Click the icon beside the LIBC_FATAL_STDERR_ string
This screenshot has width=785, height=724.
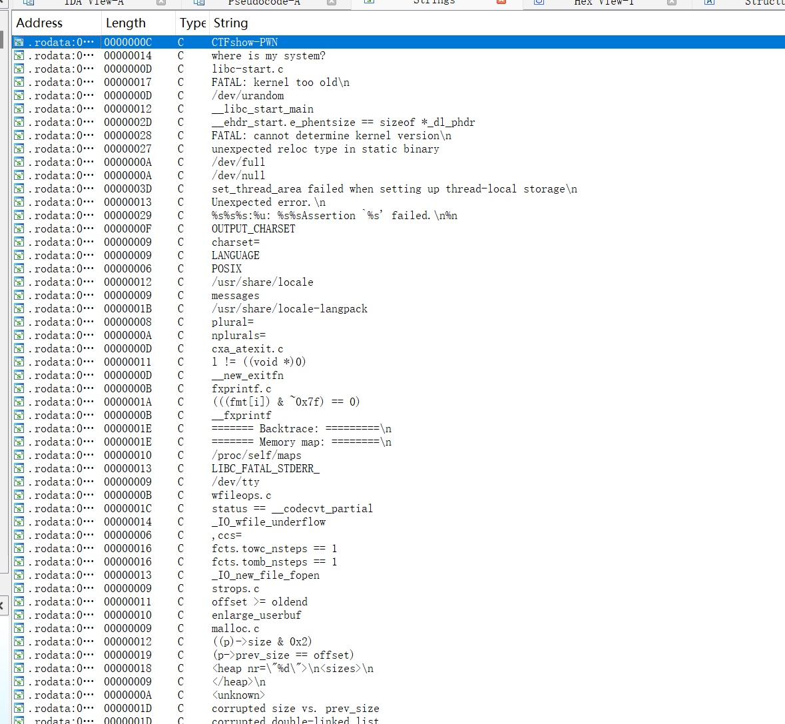[x=19, y=469]
